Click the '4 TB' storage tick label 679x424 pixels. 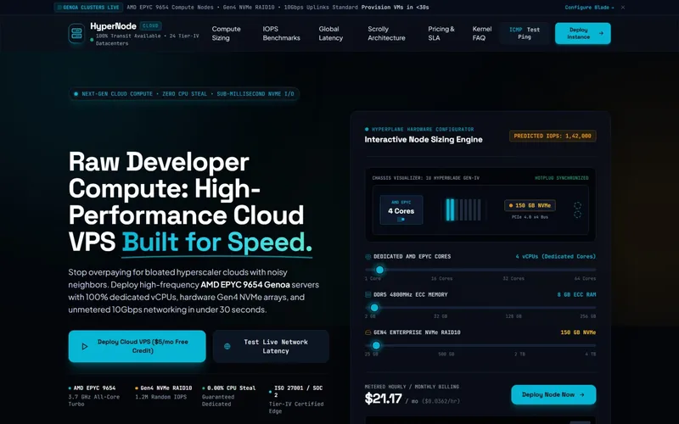point(590,354)
